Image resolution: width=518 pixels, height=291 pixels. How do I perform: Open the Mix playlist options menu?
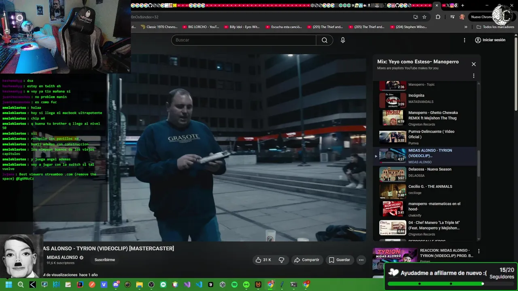point(473,76)
